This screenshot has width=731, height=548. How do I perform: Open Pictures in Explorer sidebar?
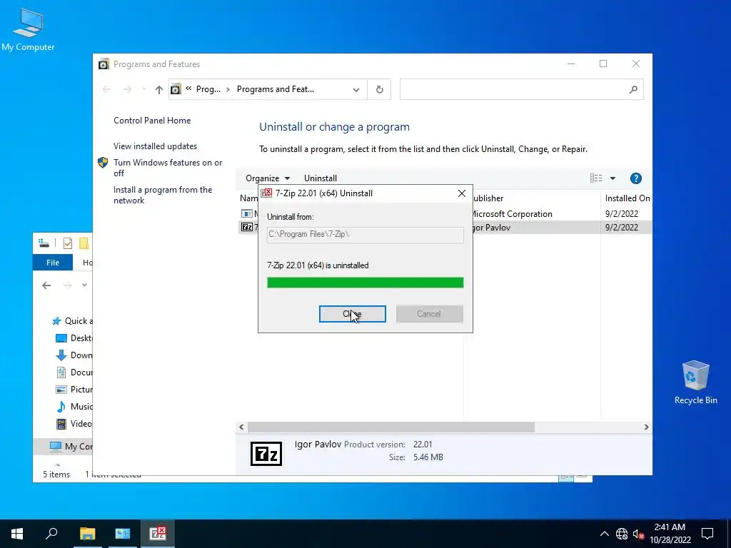coord(74,389)
